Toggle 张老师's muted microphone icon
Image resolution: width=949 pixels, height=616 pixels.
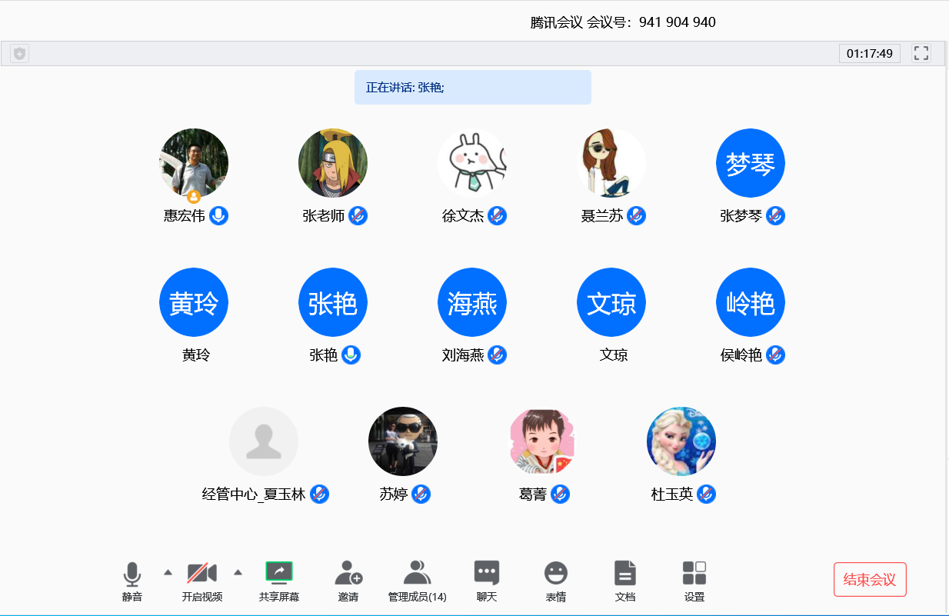point(358,216)
